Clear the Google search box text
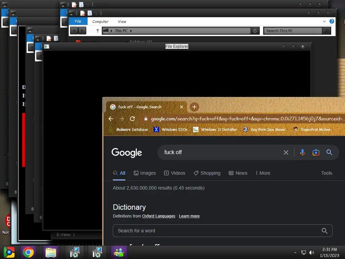Viewport: 345px width, 259px height. [286, 152]
